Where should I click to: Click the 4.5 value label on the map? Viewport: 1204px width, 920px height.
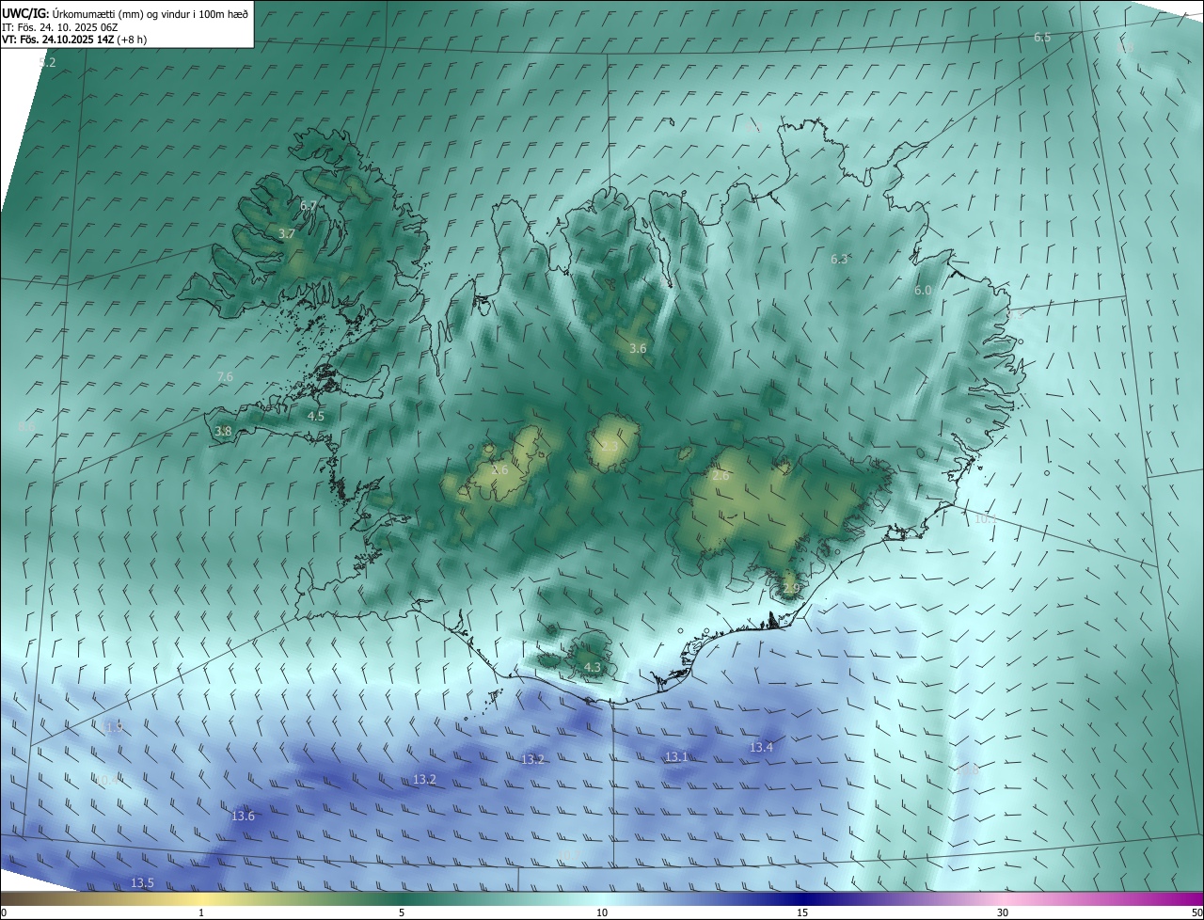(316, 415)
